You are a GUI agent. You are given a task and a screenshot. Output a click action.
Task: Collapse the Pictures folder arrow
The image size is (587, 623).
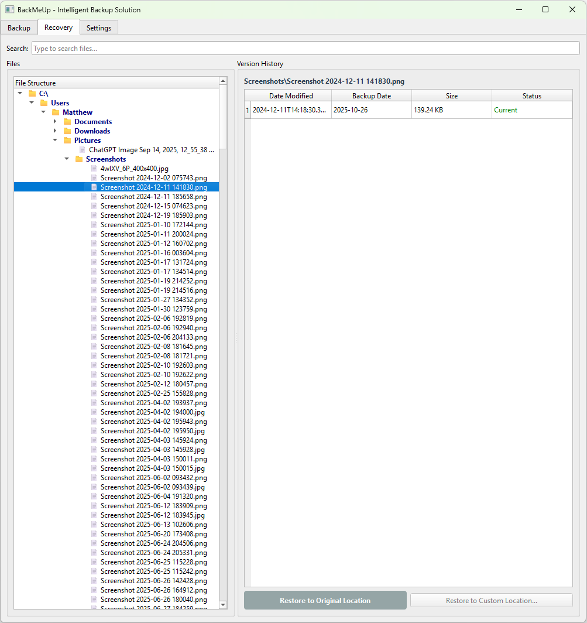click(x=55, y=141)
